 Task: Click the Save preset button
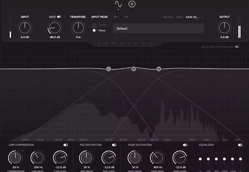[x=179, y=17]
